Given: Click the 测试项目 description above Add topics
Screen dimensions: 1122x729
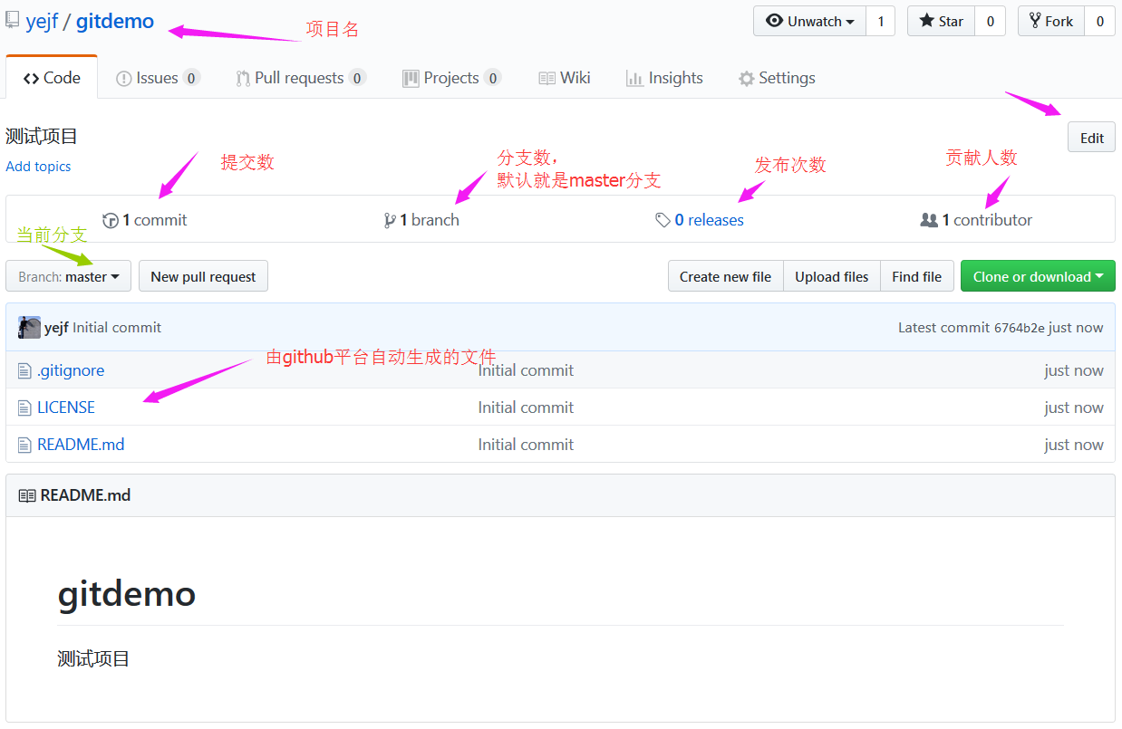Looking at the screenshot, I should [42, 137].
